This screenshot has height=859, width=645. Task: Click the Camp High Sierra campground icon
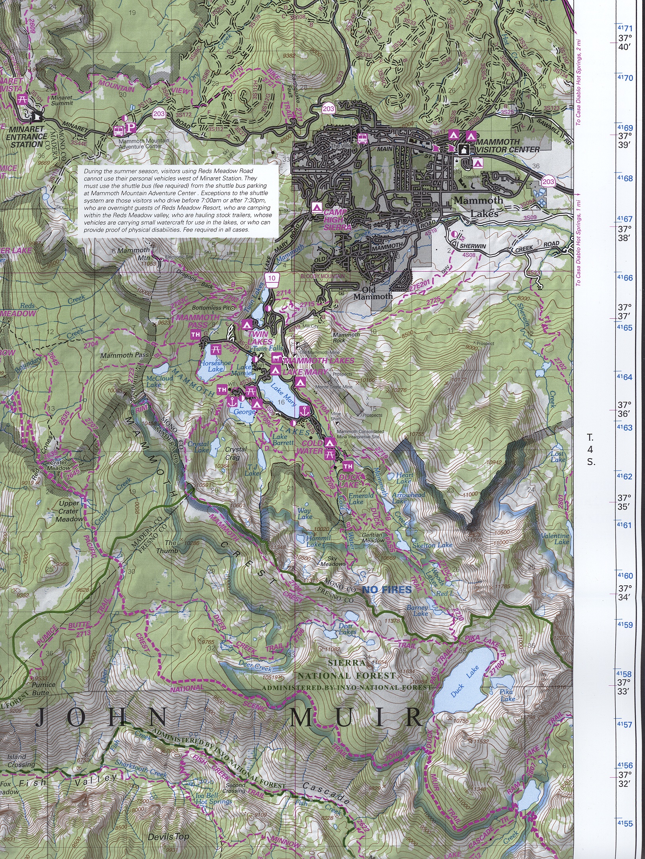(x=317, y=207)
